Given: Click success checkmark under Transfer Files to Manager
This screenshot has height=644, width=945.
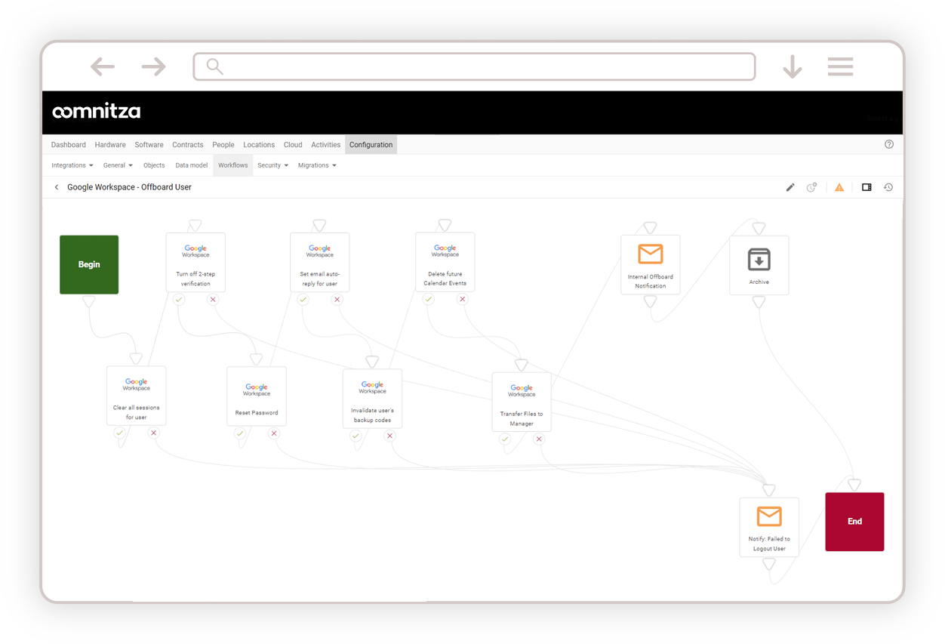Looking at the screenshot, I should tap(505, 439).
